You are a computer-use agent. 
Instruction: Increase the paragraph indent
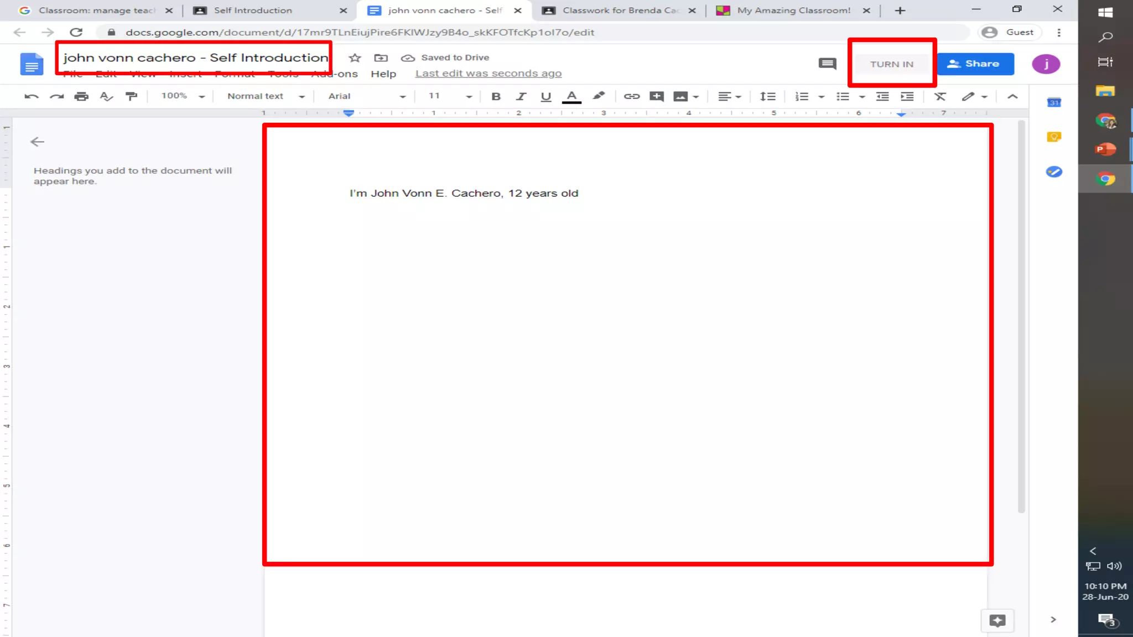tap(907, 96)
